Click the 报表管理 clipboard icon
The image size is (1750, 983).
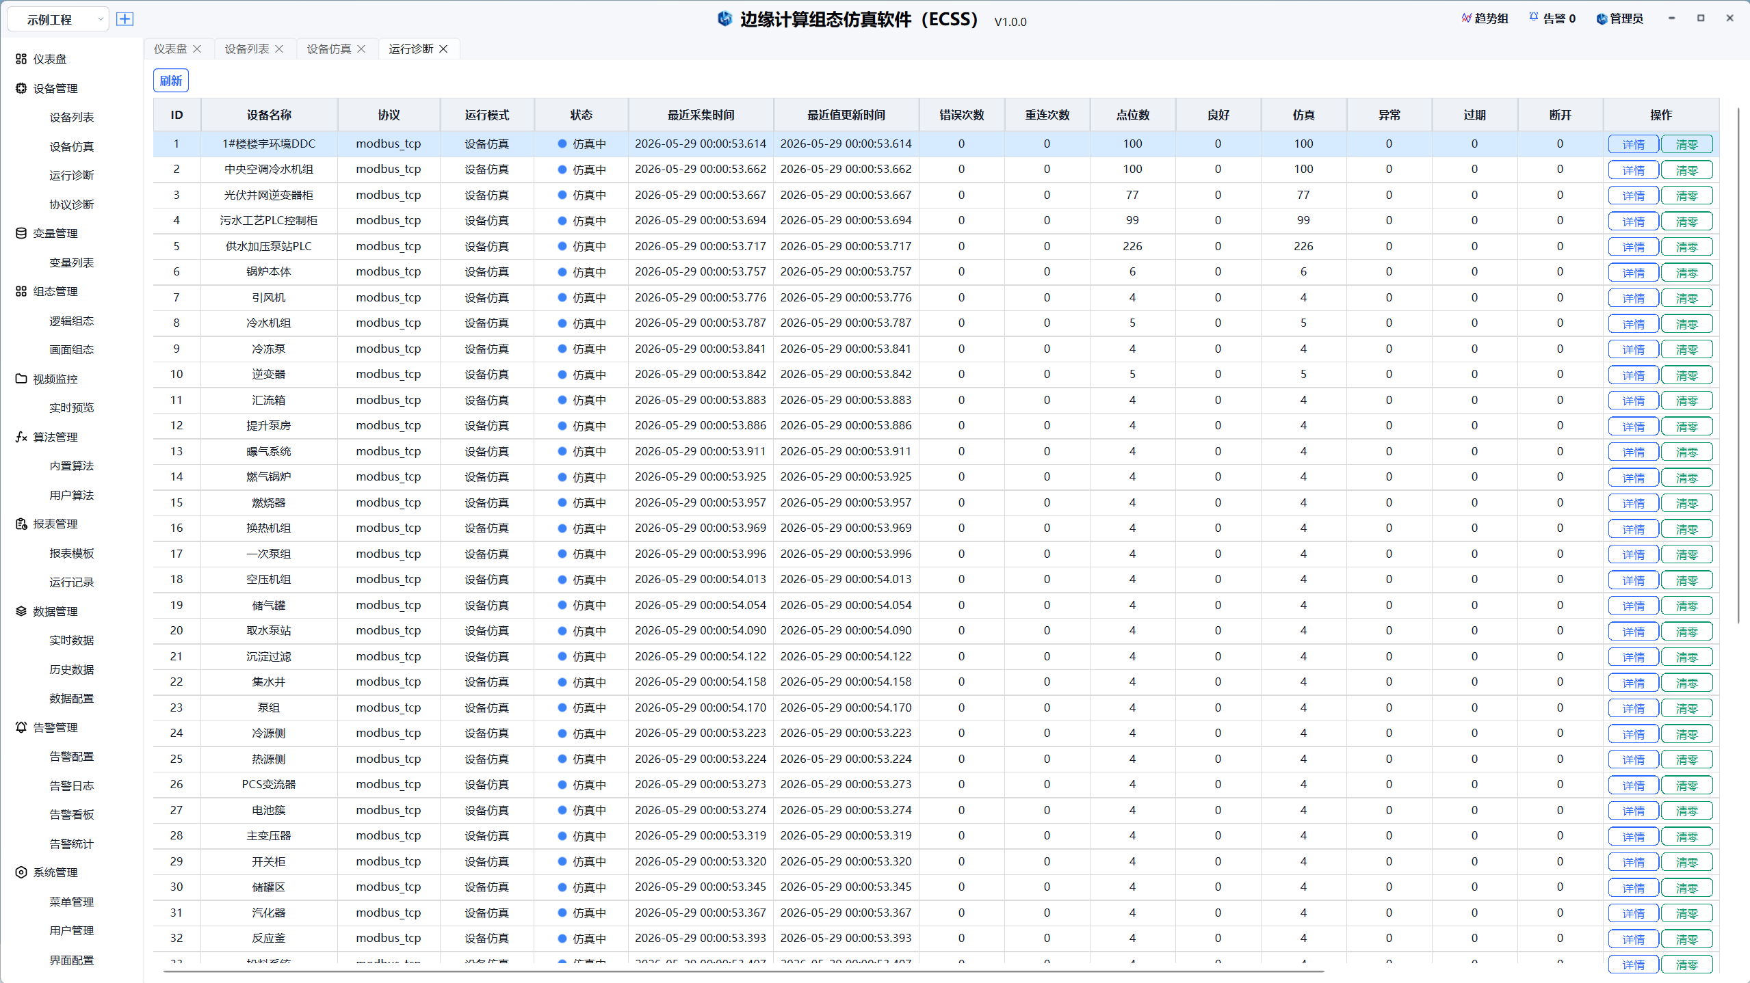[21, 524]
